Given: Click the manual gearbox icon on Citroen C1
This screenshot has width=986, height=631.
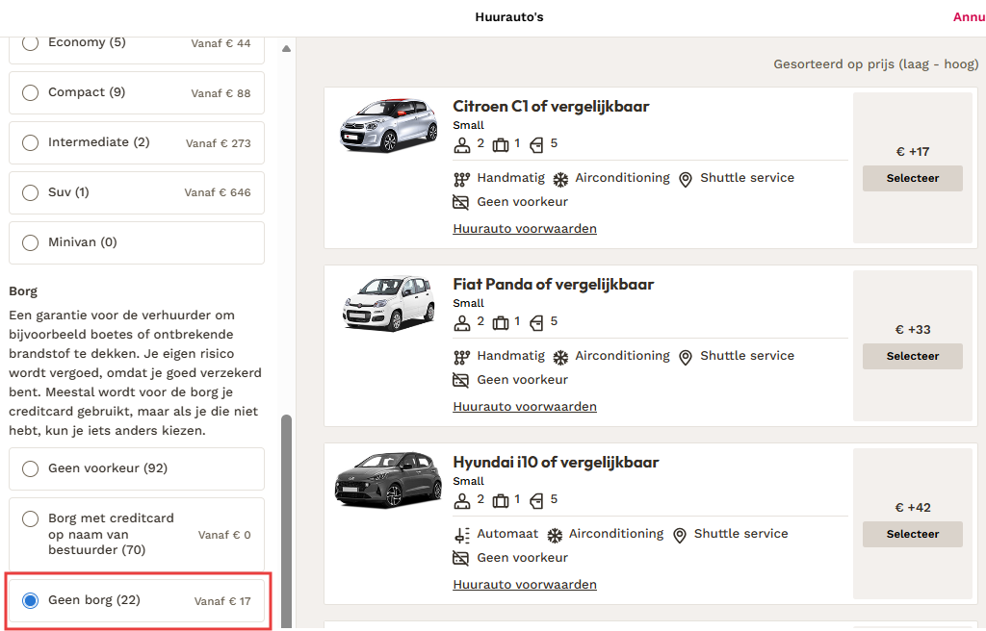Looking at the screenshot, I should [461, 180].
